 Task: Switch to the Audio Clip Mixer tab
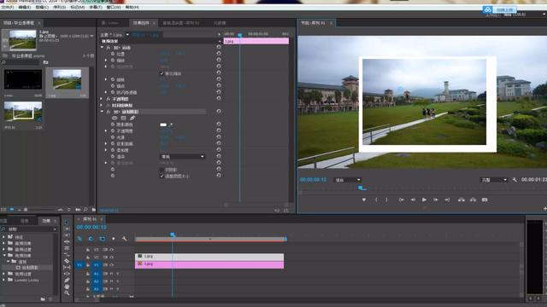click(180, 23)
